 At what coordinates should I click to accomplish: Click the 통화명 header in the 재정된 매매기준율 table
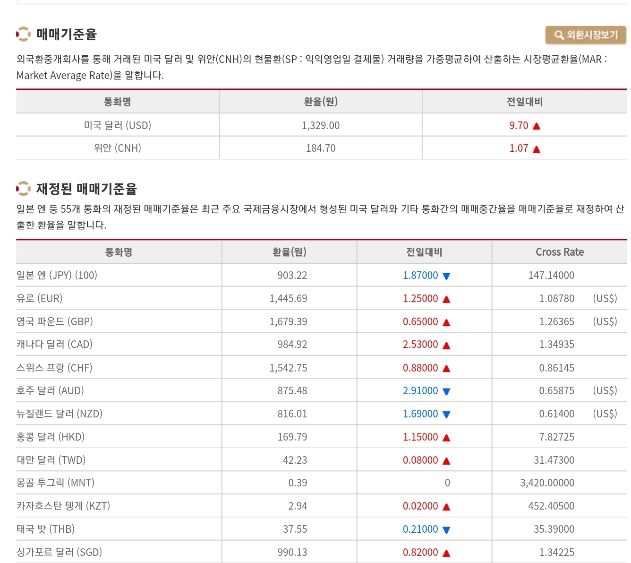(x=119, y=252)
